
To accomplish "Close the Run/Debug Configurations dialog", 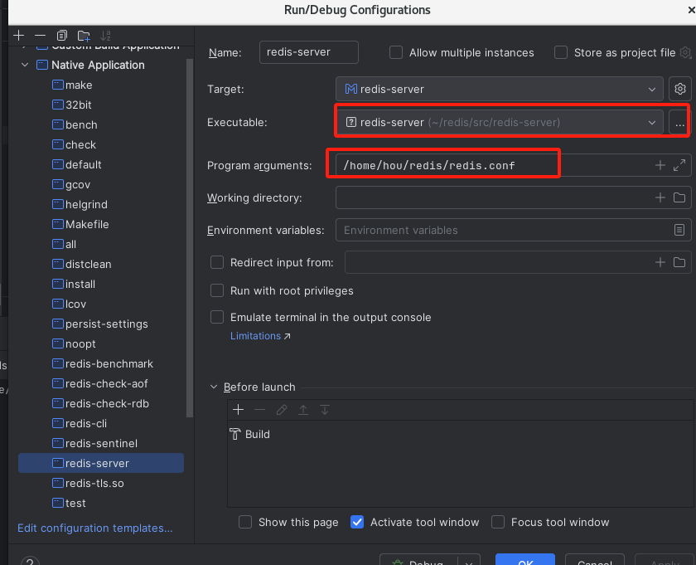I will click(691, 10).
